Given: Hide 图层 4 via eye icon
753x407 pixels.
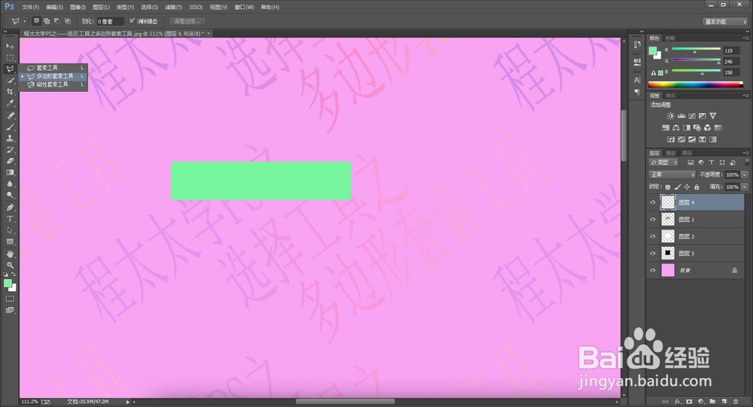Looking at the screenshot, I should click(x=653, y=202).
